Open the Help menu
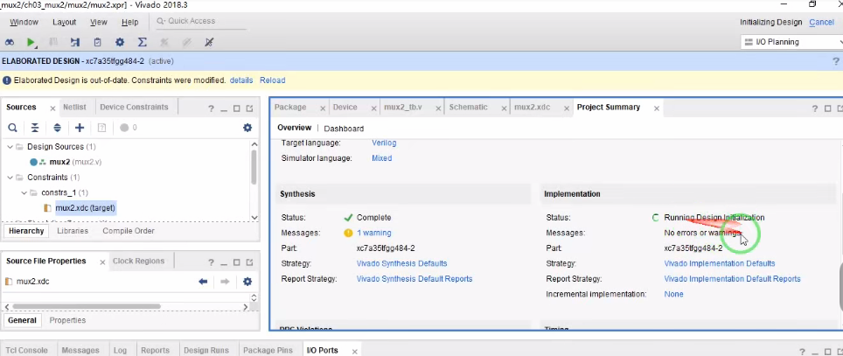The height and width of the screenshot is (356, 843). click(x=130, y=22)
